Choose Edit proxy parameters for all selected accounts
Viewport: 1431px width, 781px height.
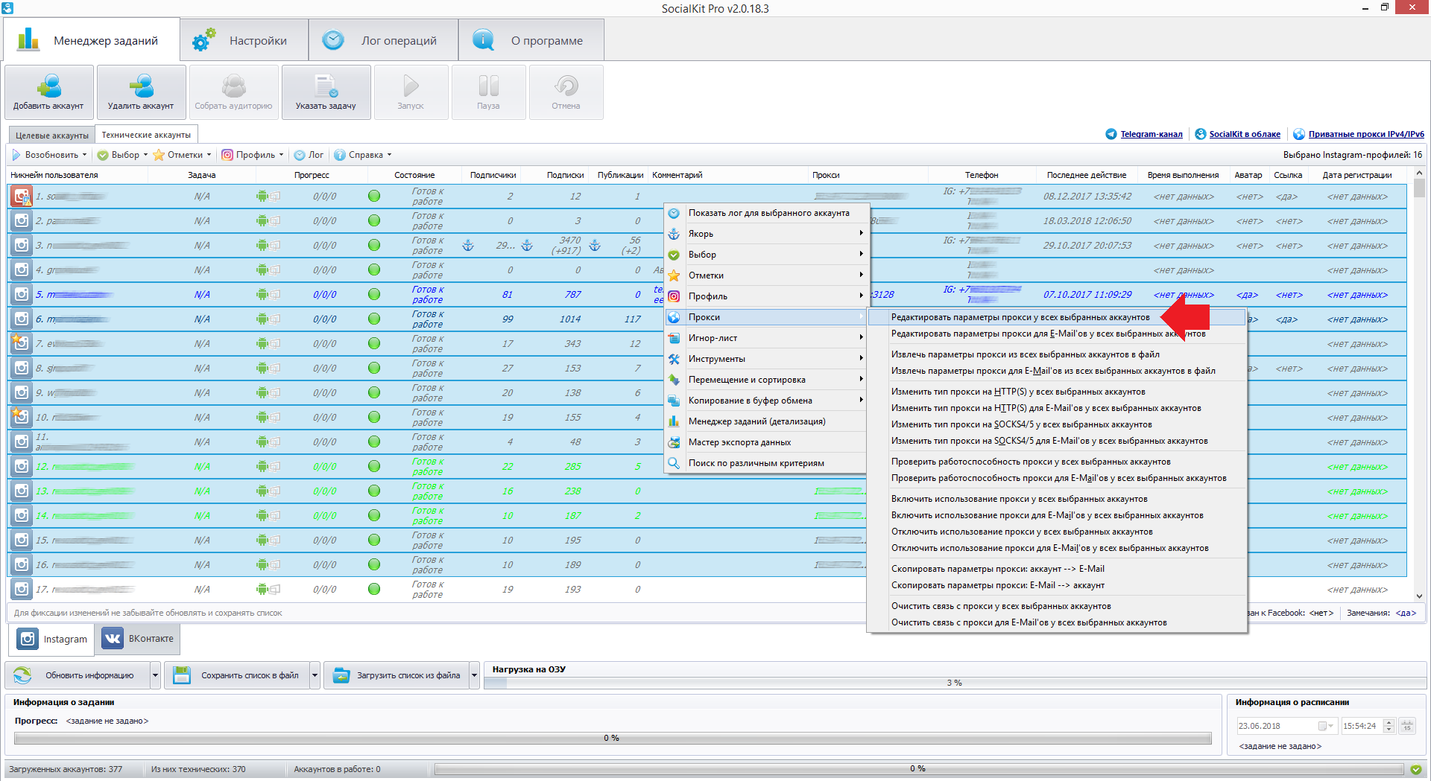click(x=1056, y=317)
